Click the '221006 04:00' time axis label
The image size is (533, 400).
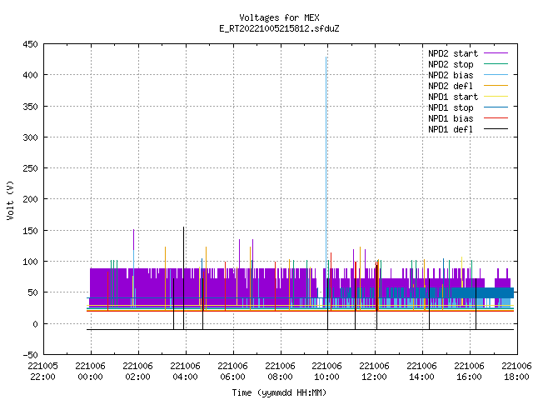[185, 372]
